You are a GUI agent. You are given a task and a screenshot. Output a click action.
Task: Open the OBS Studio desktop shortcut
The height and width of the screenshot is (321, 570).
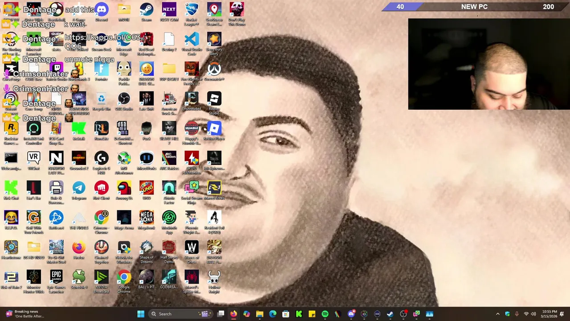[x=124, y=101]
